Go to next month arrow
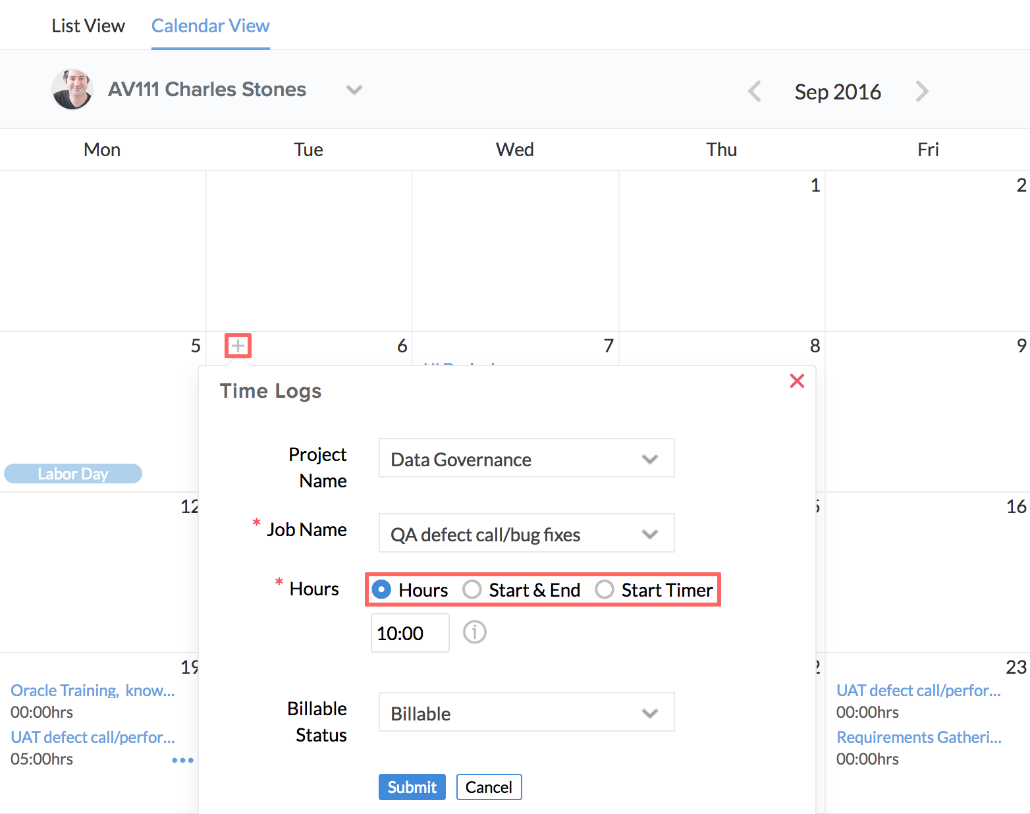 click(x=922, y=92)
